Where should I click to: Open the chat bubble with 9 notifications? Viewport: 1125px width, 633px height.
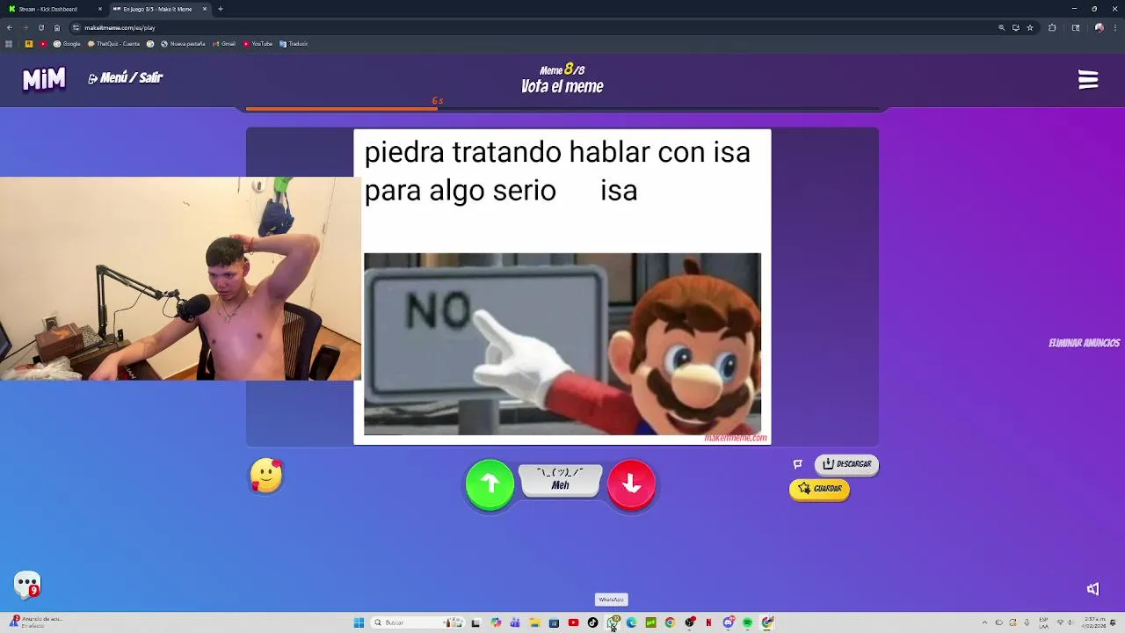27,585
